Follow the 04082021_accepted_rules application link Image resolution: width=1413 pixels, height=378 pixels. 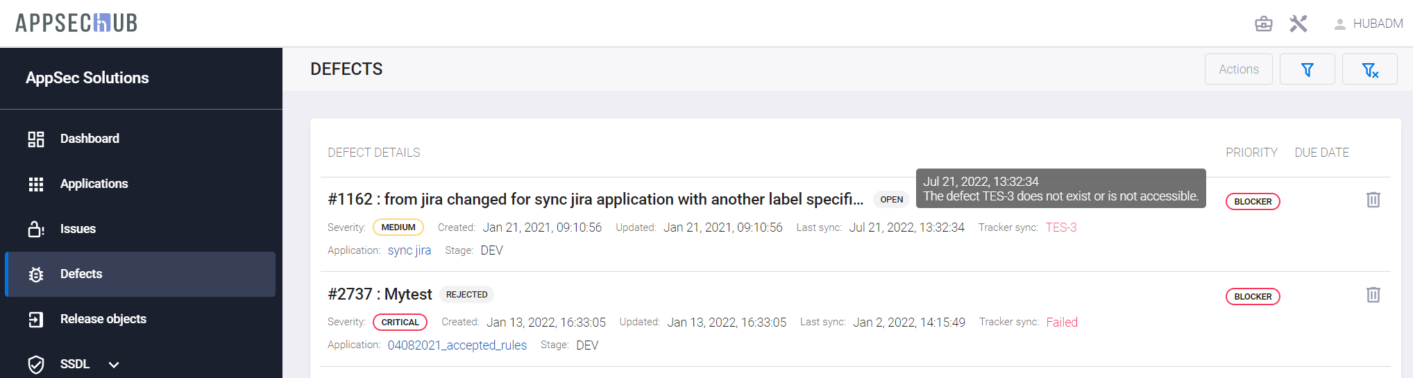click(457, 345)
